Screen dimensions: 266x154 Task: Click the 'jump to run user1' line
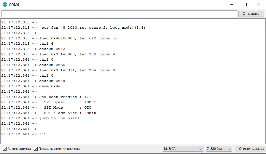pyautogui.click(x=59, y=118)
